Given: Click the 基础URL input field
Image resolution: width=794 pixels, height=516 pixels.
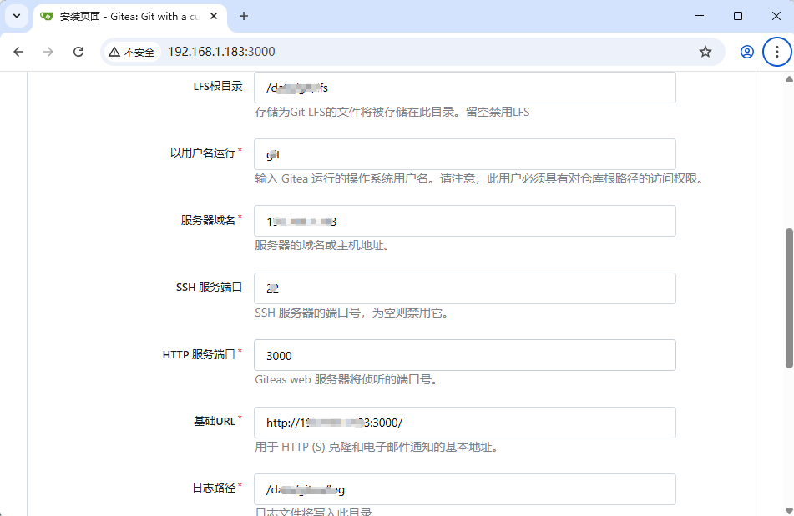Looking at the screenshot, I should coord(465,423).
